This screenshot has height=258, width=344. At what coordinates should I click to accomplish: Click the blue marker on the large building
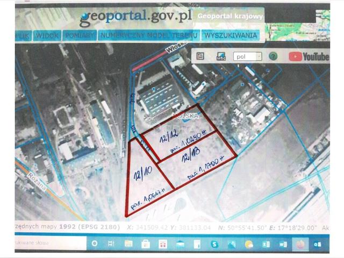click(x=153, y=89)
